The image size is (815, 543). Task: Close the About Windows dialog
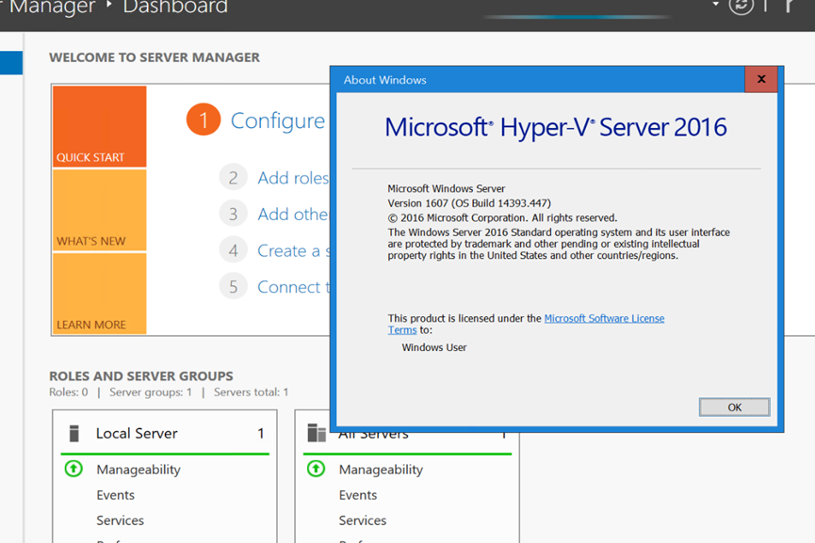tap(761, 80)
